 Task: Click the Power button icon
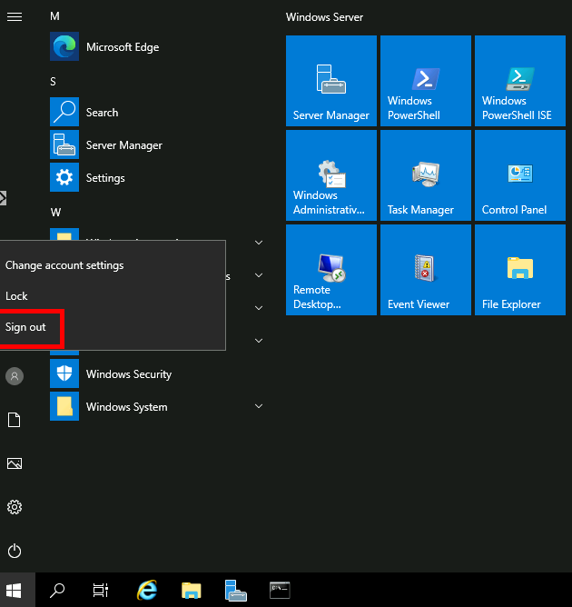(15, 551)
